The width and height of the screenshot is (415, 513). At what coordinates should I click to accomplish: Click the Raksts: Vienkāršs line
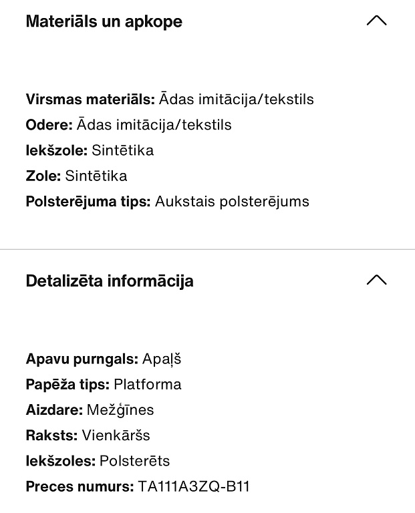(88, 436)
